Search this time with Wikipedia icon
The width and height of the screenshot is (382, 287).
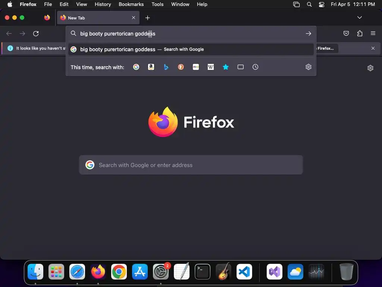211,67
